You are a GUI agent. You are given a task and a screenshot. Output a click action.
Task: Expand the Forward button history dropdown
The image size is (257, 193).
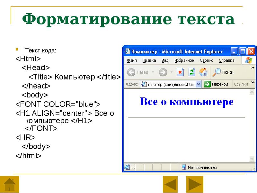point(172,72)
